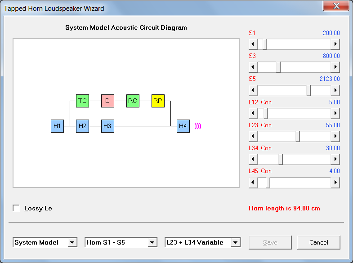The image size is (353, 263).
Task: Click the S5 slider thumb
Action: (x=308, y=90)
